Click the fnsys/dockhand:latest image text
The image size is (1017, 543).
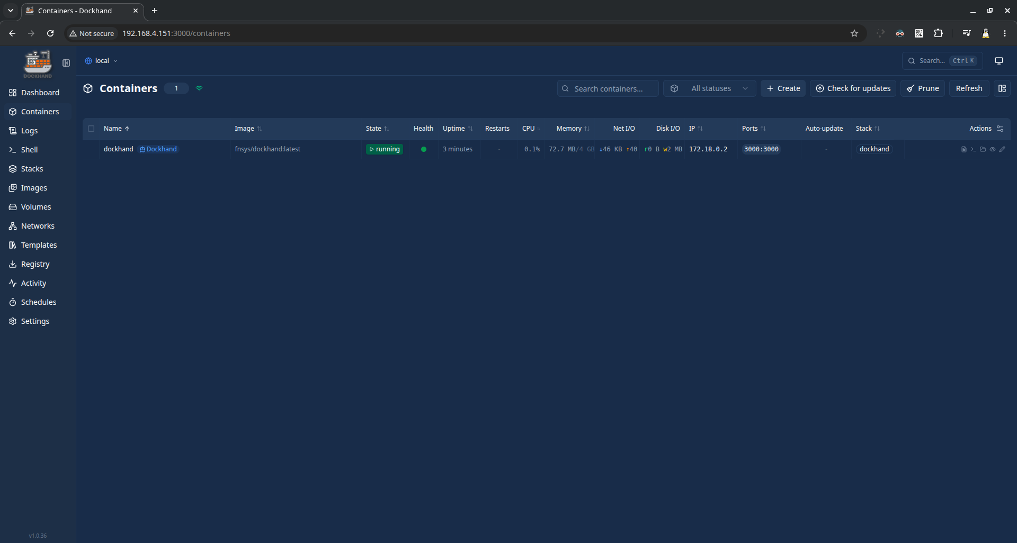tap(267, 149)
